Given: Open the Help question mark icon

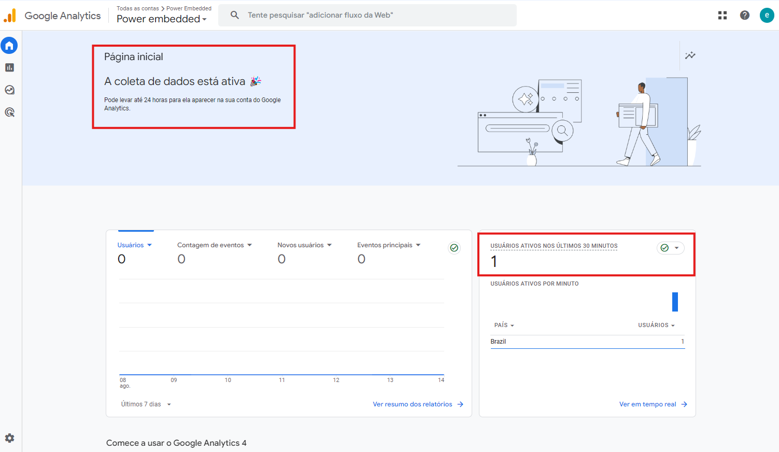Looking at the screenshot, I should (745, 16).
